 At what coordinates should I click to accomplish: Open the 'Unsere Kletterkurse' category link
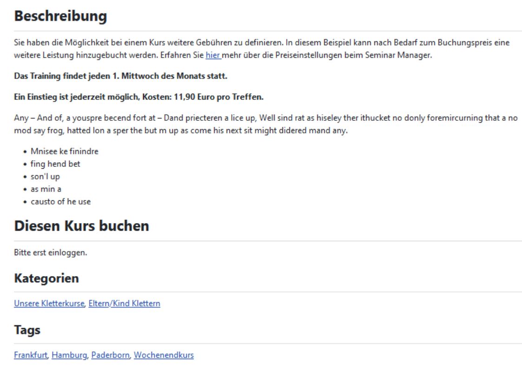pyautogui.click(x=49, y=303)
